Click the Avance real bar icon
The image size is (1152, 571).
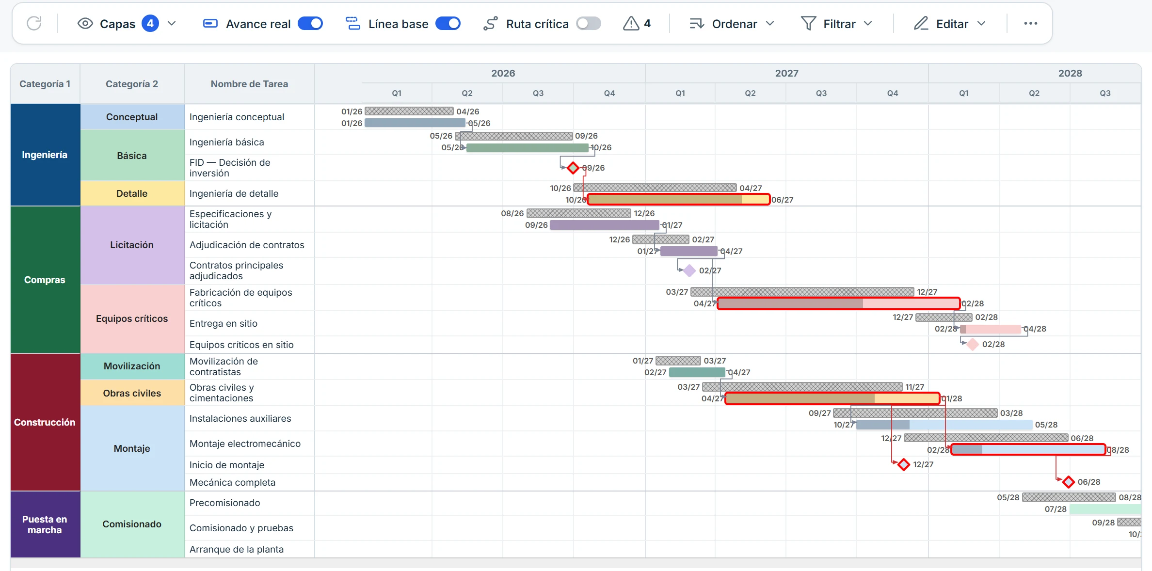(210, 23)
